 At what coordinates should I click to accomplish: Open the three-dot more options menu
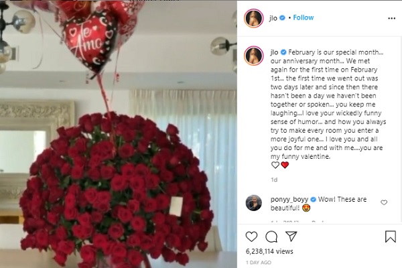point(391,18)
